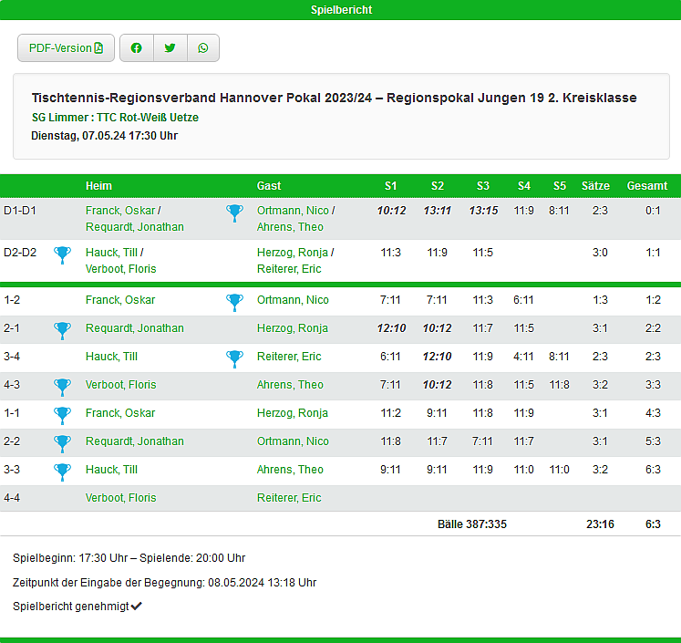
Task: Open player Franck, Oskar in row 1-2
Action: tap(120, 300)
